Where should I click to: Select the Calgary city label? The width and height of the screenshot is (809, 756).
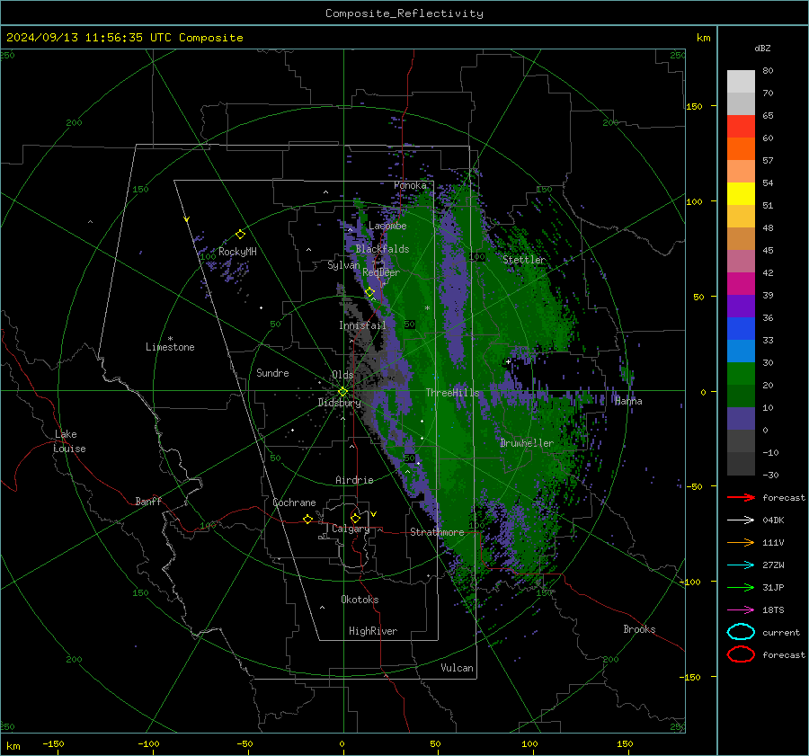pyautogui.click(x=351, y=529)
